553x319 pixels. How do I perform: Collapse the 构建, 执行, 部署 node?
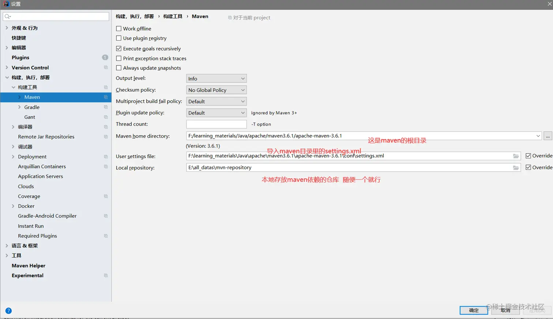(7, 78)
